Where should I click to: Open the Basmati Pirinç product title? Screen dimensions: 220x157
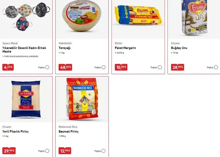[69, 132]
